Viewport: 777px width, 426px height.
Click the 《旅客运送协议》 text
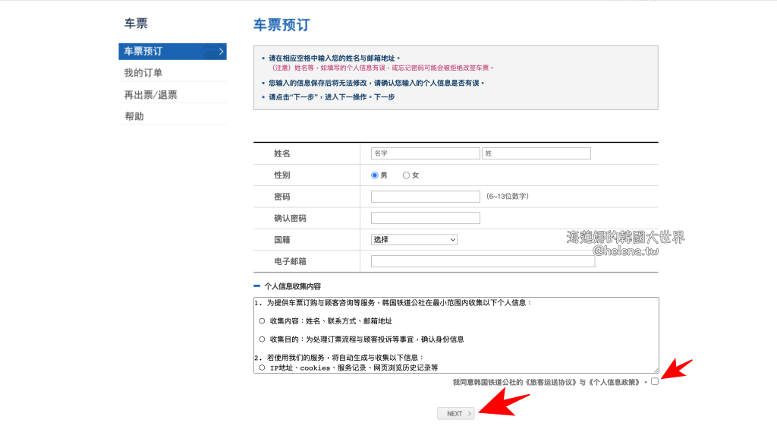pyautogui.click(x=552, y=382)
